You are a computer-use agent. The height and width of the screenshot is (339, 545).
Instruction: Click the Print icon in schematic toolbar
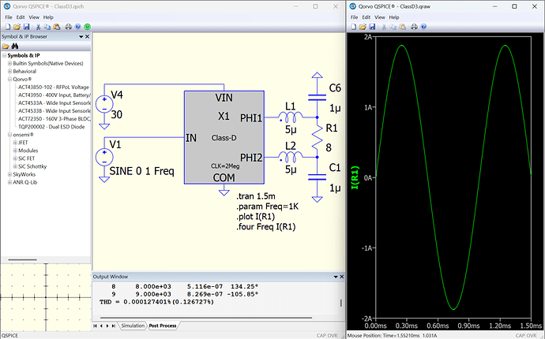69,27
